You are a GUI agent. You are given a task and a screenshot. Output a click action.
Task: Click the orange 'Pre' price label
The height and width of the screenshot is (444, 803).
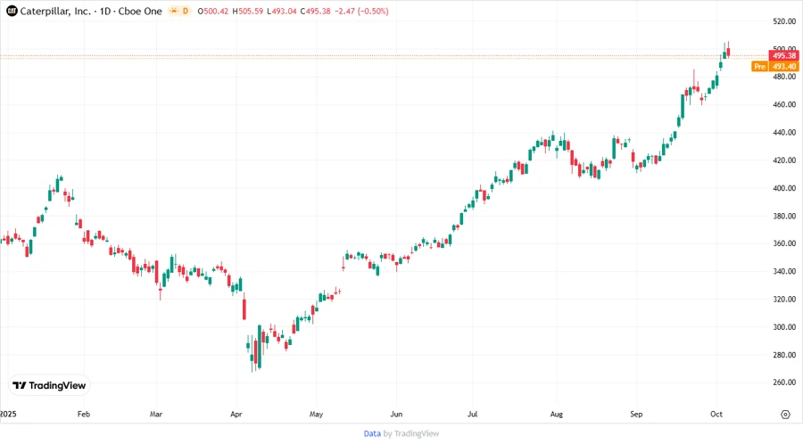click(759, 66)
